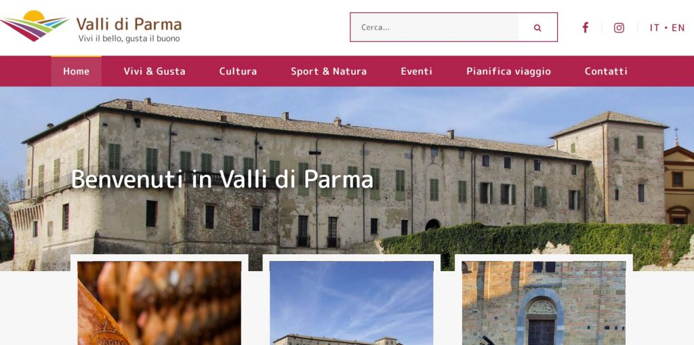Open the Facebook page icon
Image resolution: width=694 pixels, height=345 pixels.
585,28
